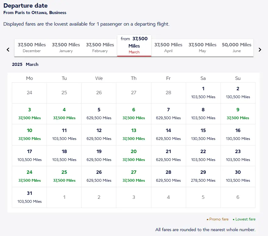The width and height of the screenshot is (268, 236).
Task: Select the April 37,500 Miles tab
Action: [x=168, y=48]
